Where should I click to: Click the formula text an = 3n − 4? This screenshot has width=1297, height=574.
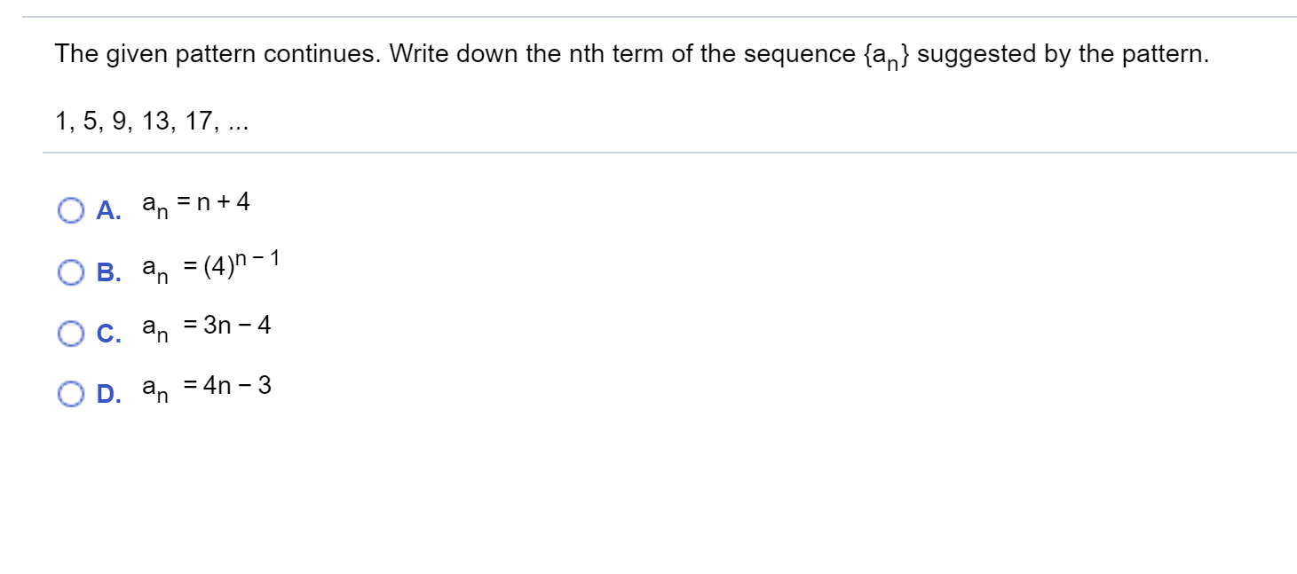pyautogui.click(x=206, y=328)
